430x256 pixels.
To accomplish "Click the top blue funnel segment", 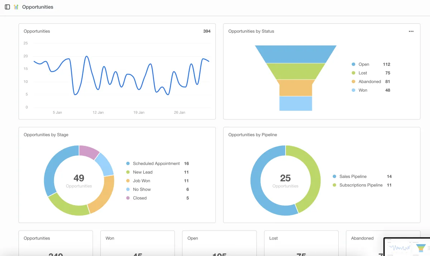I will coord(296,54).
